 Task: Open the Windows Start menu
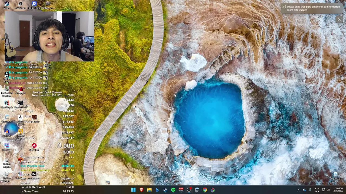coord(133,190)
